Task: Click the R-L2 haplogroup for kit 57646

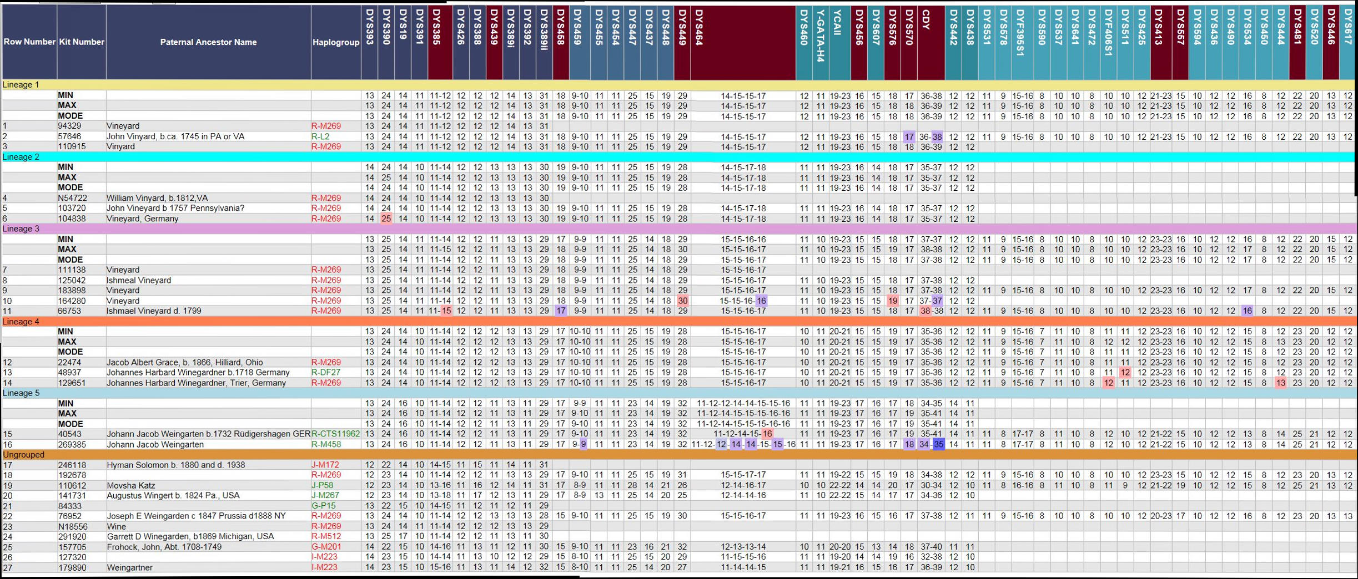Action: (320, 136)
